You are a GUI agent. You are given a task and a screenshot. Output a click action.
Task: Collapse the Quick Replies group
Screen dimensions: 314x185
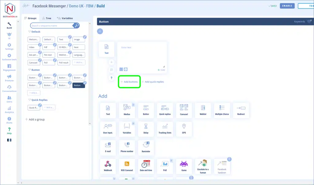coord(30,100)
